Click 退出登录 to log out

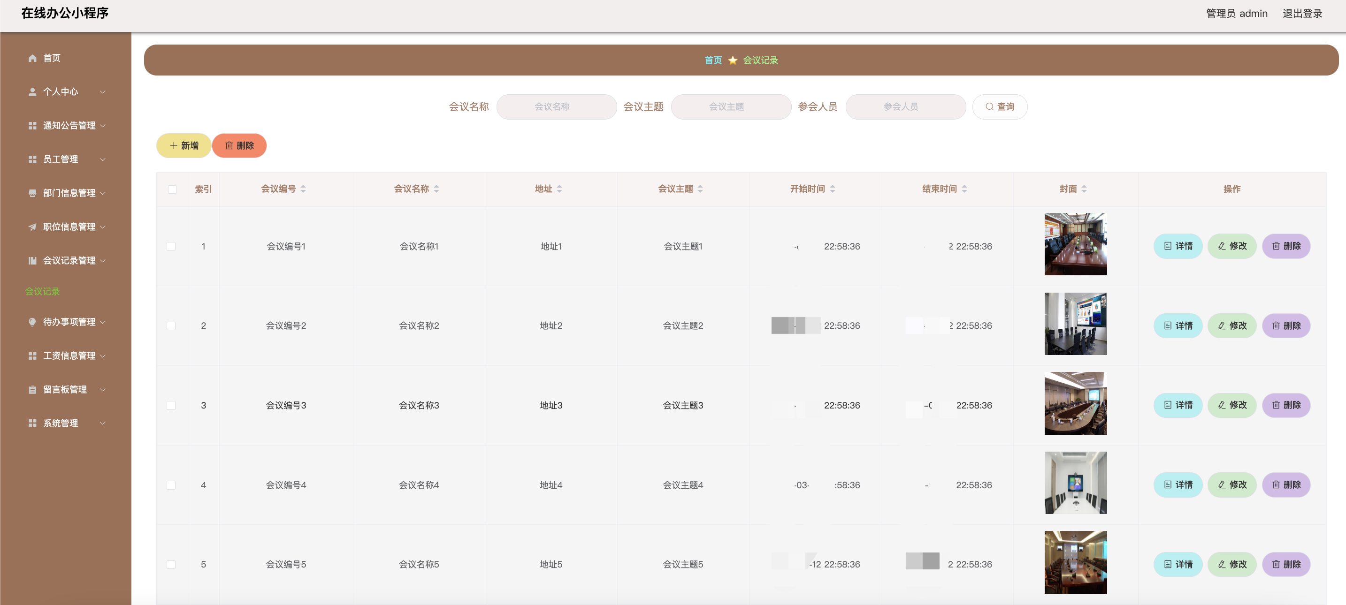pyautogui.click(x=1302, y=14)
